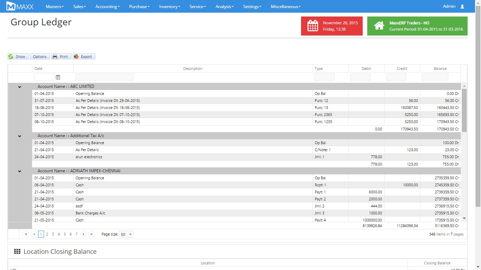The width and height of the screenshot is (481, 270).
Task: Click the Description filter input field
Action: [x=104, y=77]
